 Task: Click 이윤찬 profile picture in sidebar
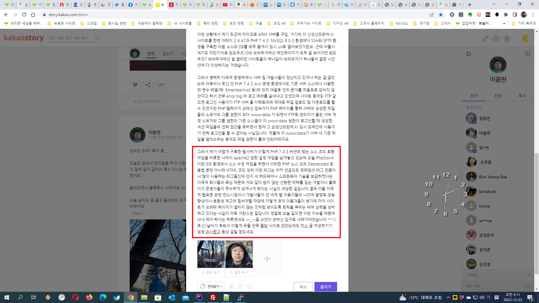[498, 65]
